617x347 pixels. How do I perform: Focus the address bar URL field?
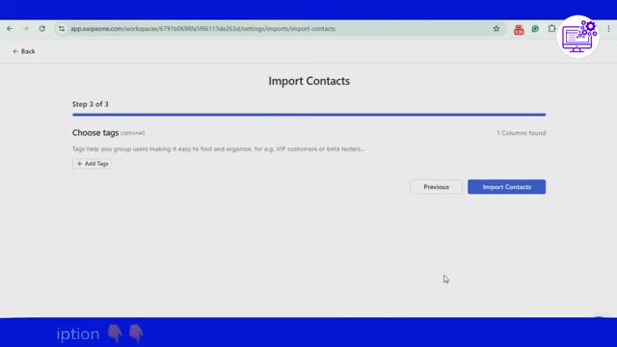(x=276, y=29)
